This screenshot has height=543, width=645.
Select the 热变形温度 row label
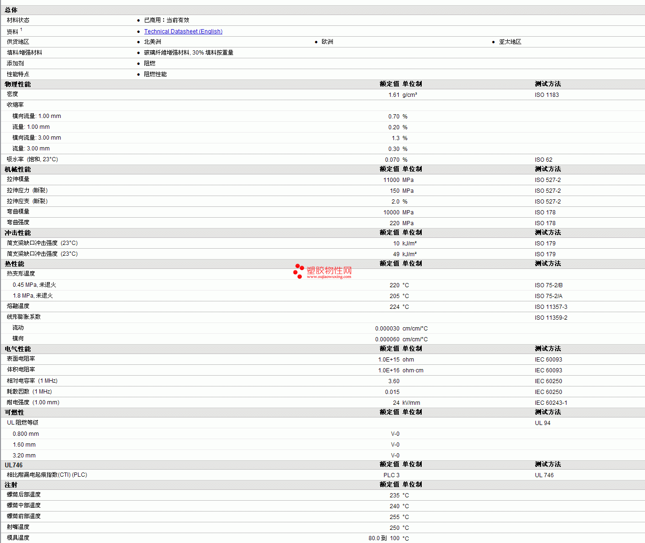pyautogui.click(x=21, y=274)
